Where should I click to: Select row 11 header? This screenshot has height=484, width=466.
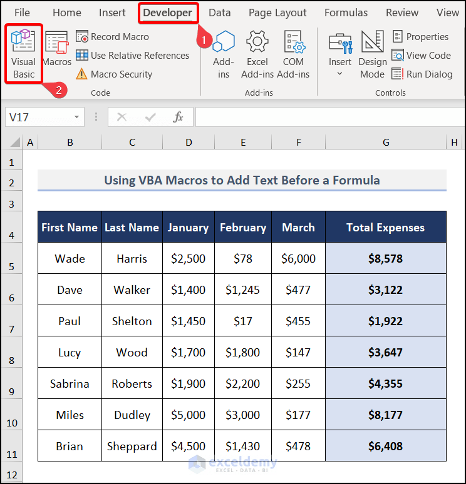click(x=12, y=446)
